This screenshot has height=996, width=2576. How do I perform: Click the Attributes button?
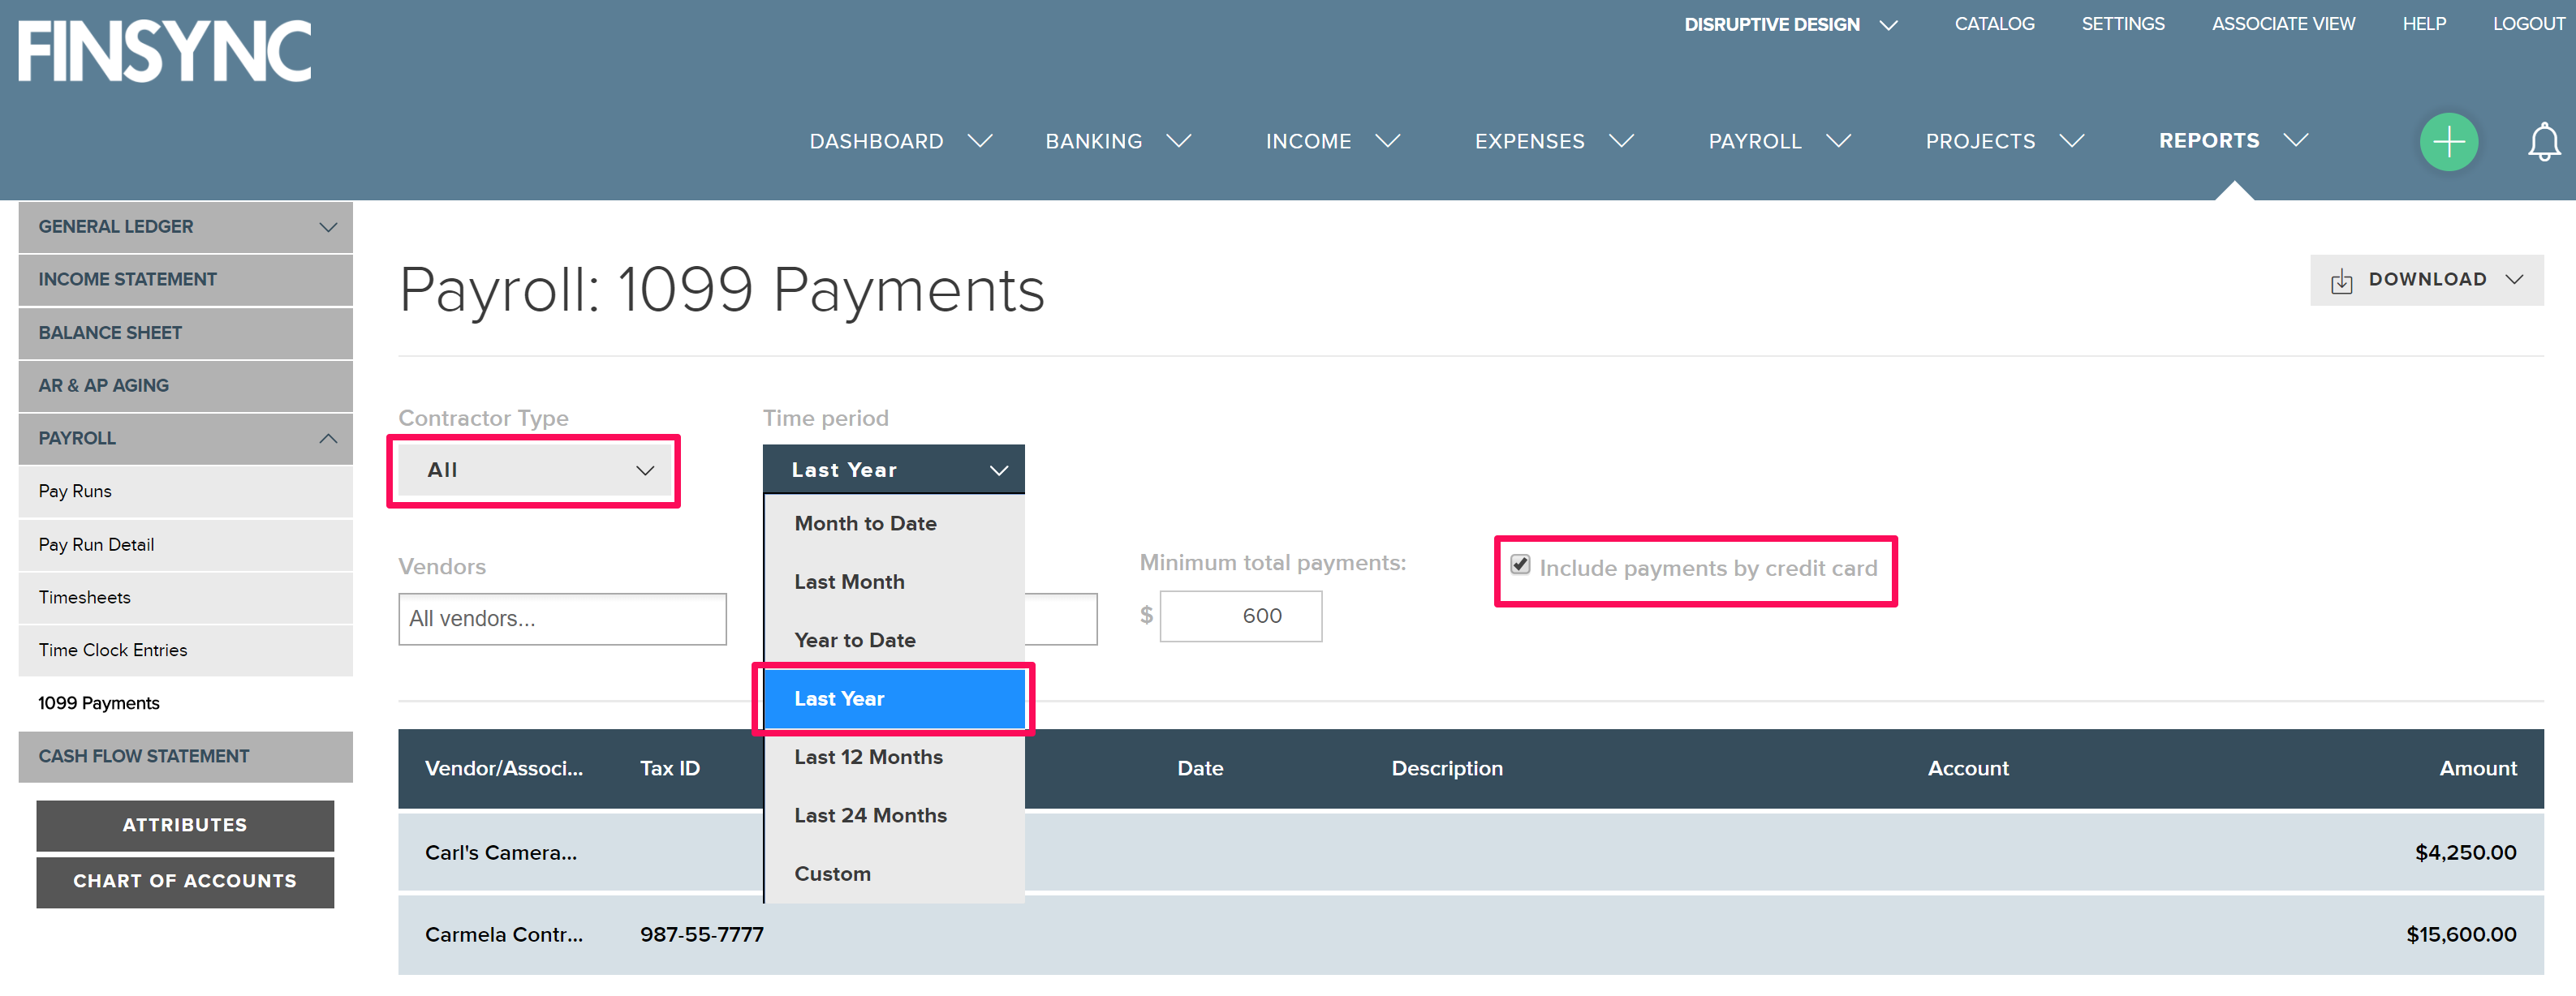(x=185, y=825)
